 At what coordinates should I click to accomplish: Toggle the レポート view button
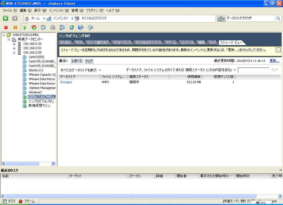click(77, 61)
